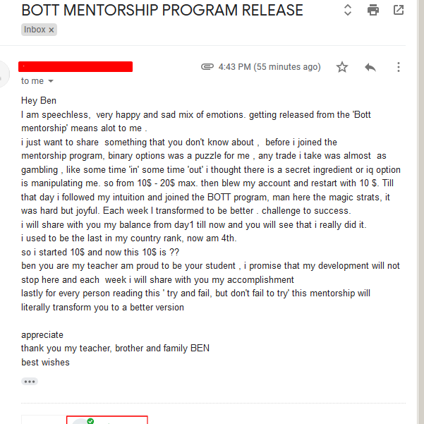
Task: Click the paperclip attachment icon
Action: tap(207, 67)
